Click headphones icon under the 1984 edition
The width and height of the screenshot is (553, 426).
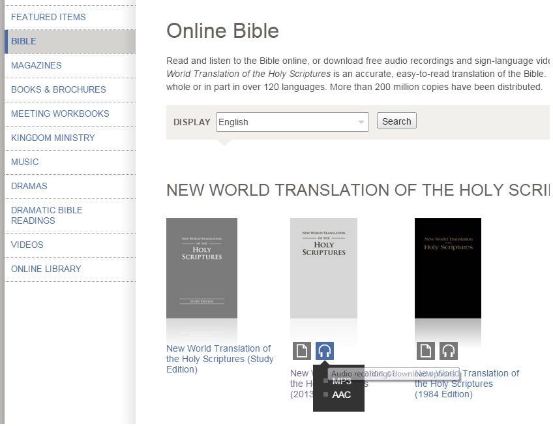point(448,351)
